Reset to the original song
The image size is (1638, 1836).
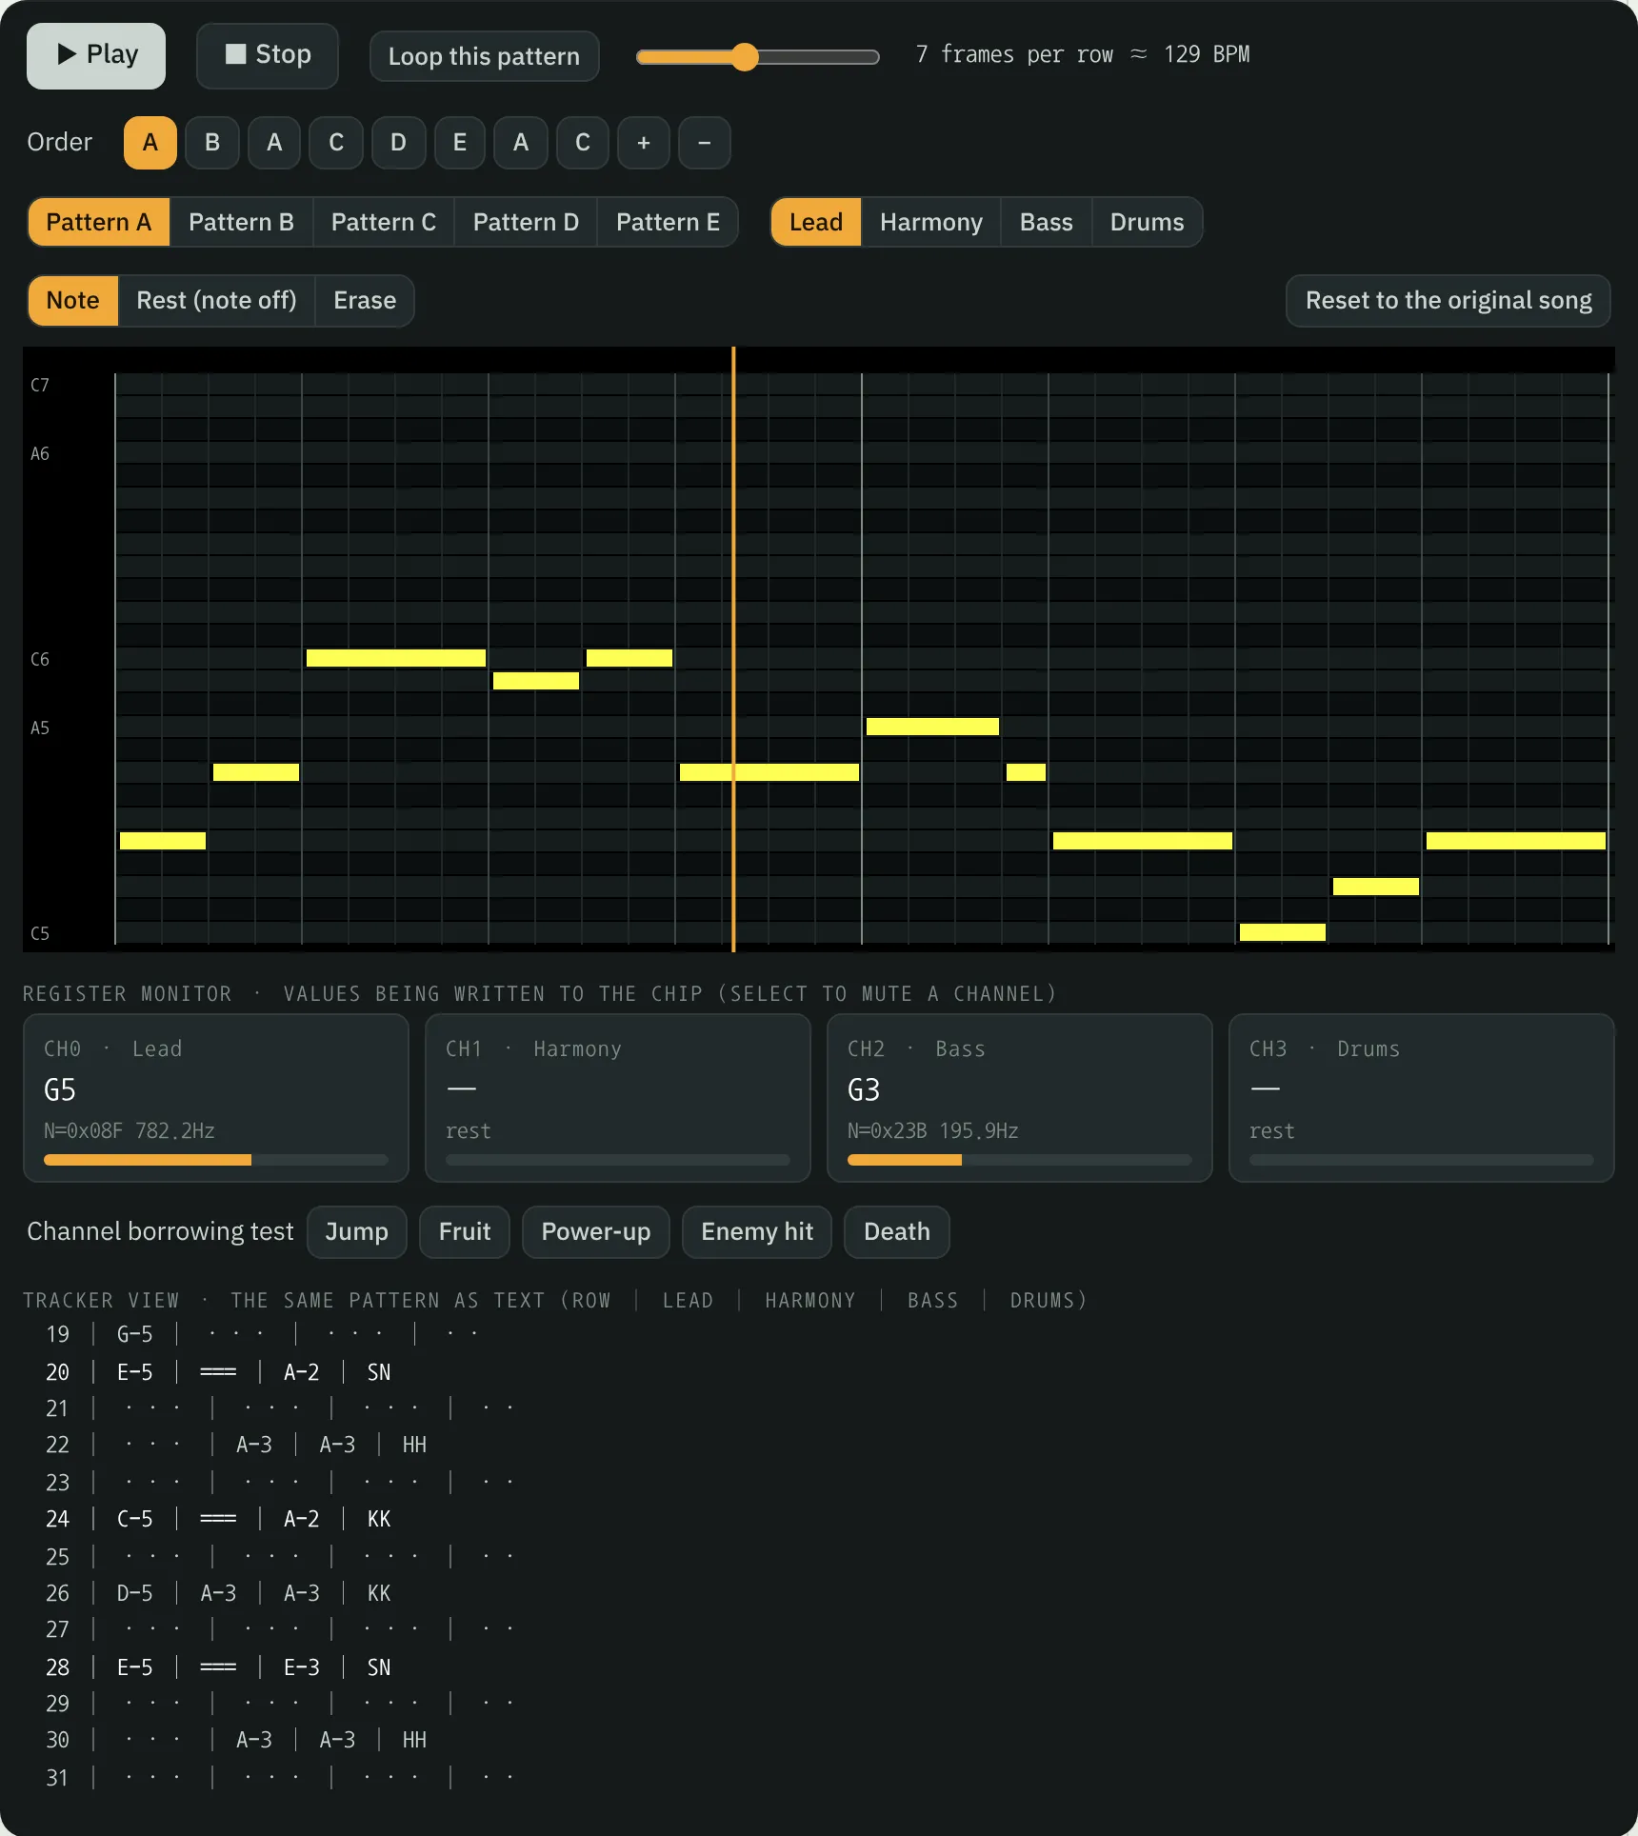click(1448, 301)
